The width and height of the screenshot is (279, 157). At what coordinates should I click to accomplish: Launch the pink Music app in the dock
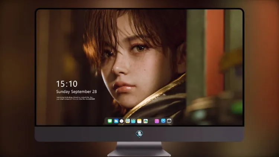coord(157,121)
